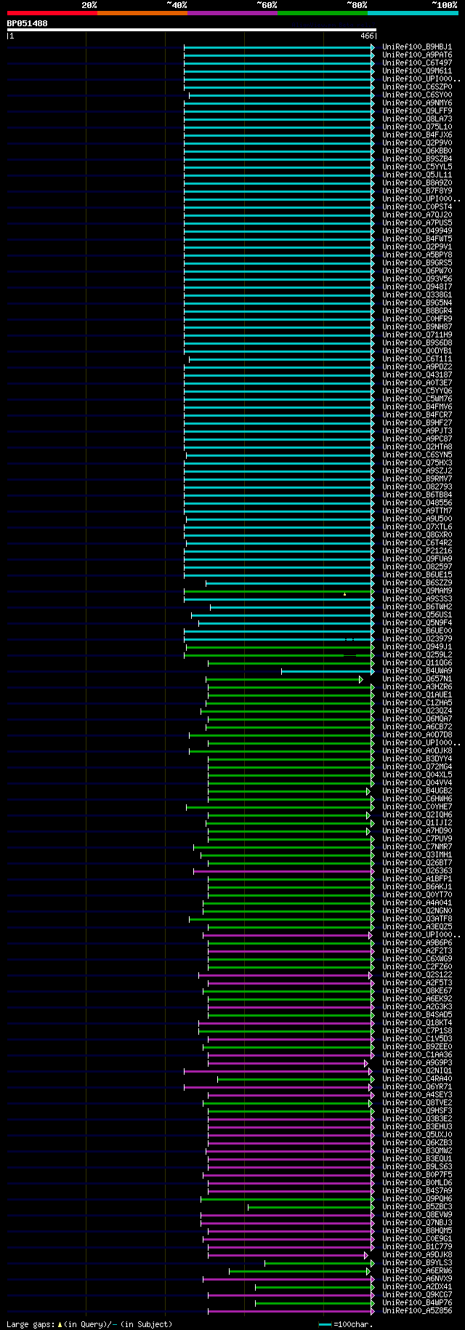Click the orange ~40% identity legend segment
465x1330 pixels.
(x=142, y=13)
